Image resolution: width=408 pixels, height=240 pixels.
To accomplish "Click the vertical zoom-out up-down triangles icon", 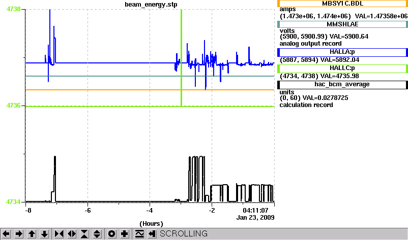I will [97, 234].
